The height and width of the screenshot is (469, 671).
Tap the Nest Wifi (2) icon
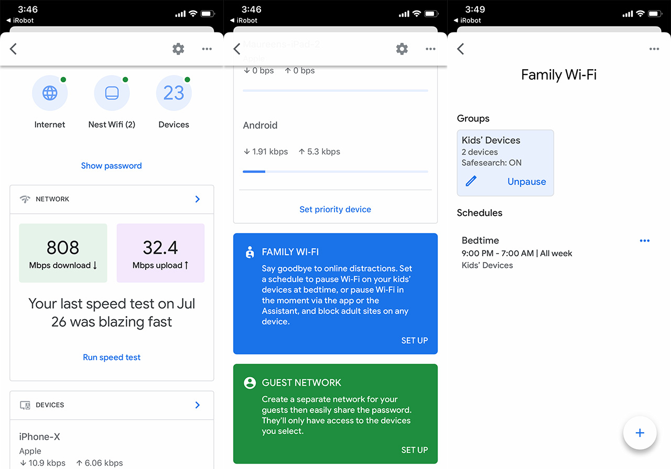pyautogui.click(x=112, y=93)
